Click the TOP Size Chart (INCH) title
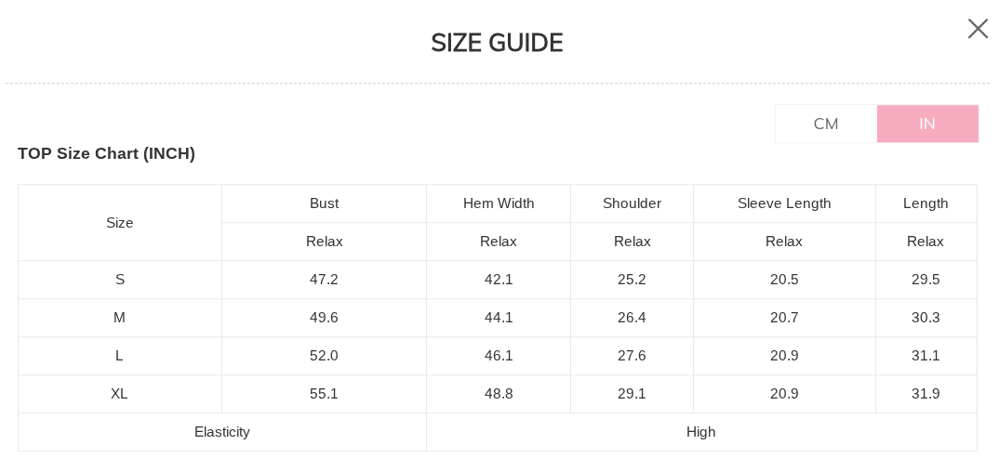Viewport: 999px width, 458px height. pyautogui.click(x=106, y=153)
